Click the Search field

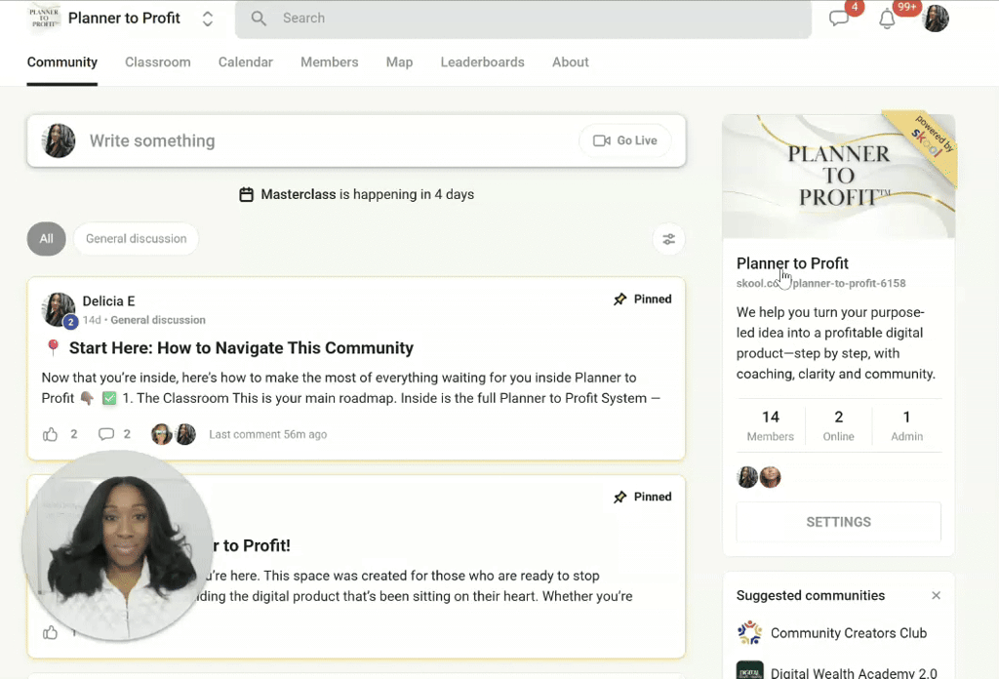pyautogui.click(x=523, y=19)
